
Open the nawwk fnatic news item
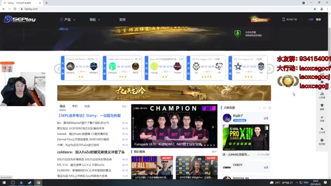pyautogui.click(x=82, y=134)
